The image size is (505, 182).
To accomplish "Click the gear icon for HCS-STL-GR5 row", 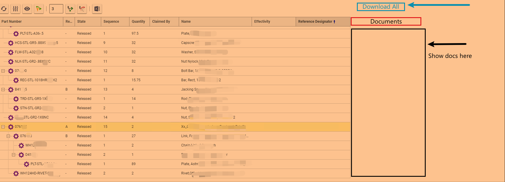I will pyautogui.click(x=11, y=43).
